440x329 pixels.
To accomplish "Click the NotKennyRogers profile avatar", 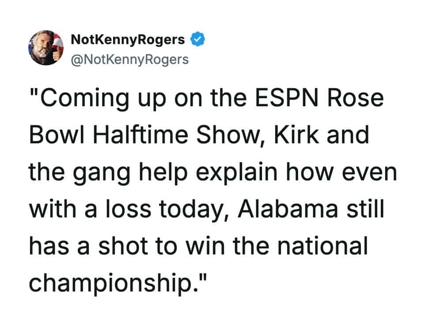I will [x=46, y=48].
